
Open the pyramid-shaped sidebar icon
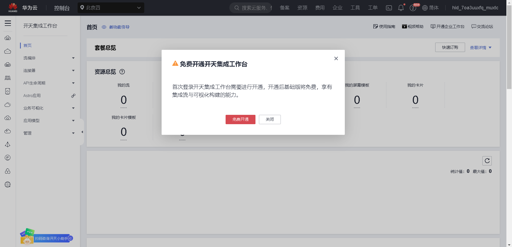8,144
